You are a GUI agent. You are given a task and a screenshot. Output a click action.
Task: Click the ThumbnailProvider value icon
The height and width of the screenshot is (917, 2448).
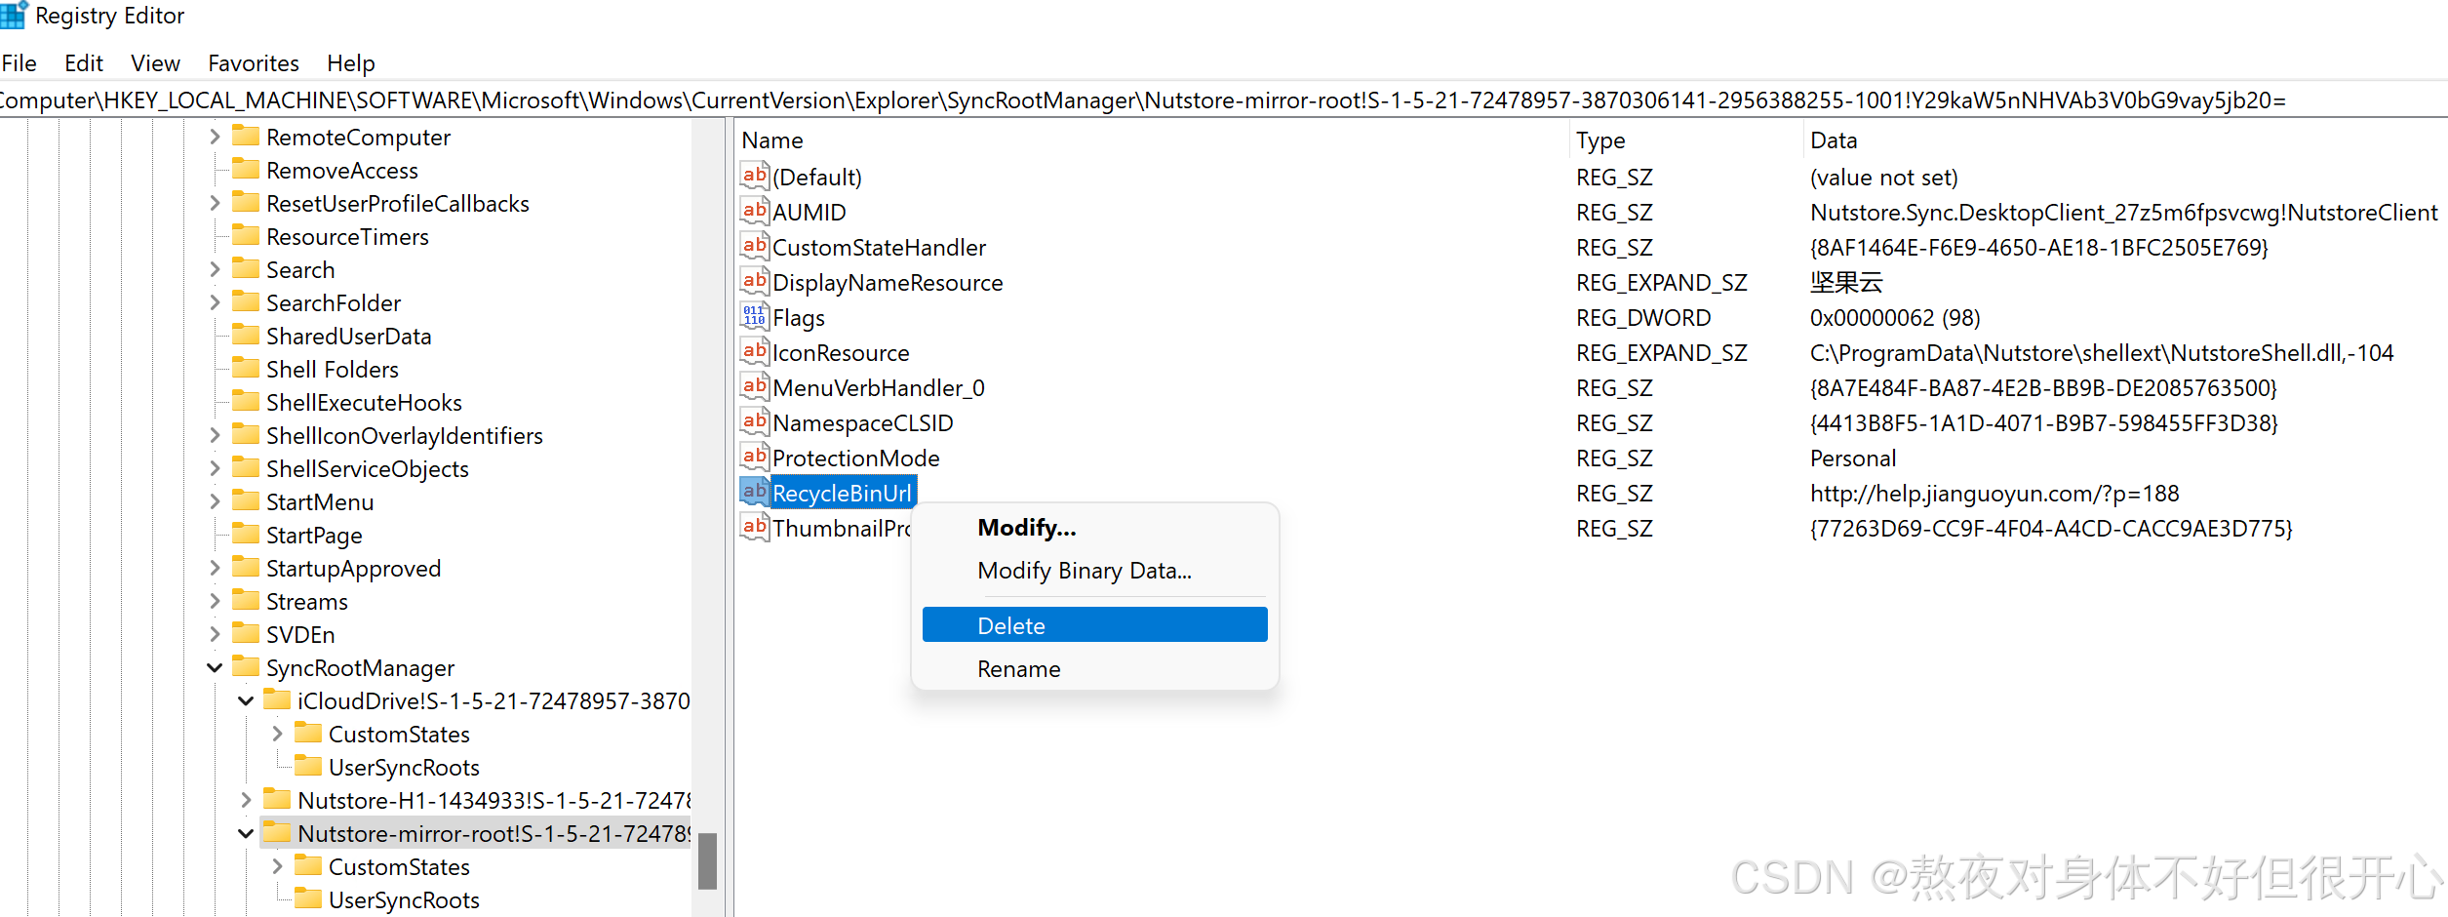pyautogui.click(x=755, y=528)
